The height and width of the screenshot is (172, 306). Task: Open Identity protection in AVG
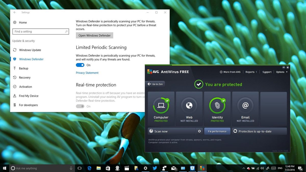[x=217, y=105]
